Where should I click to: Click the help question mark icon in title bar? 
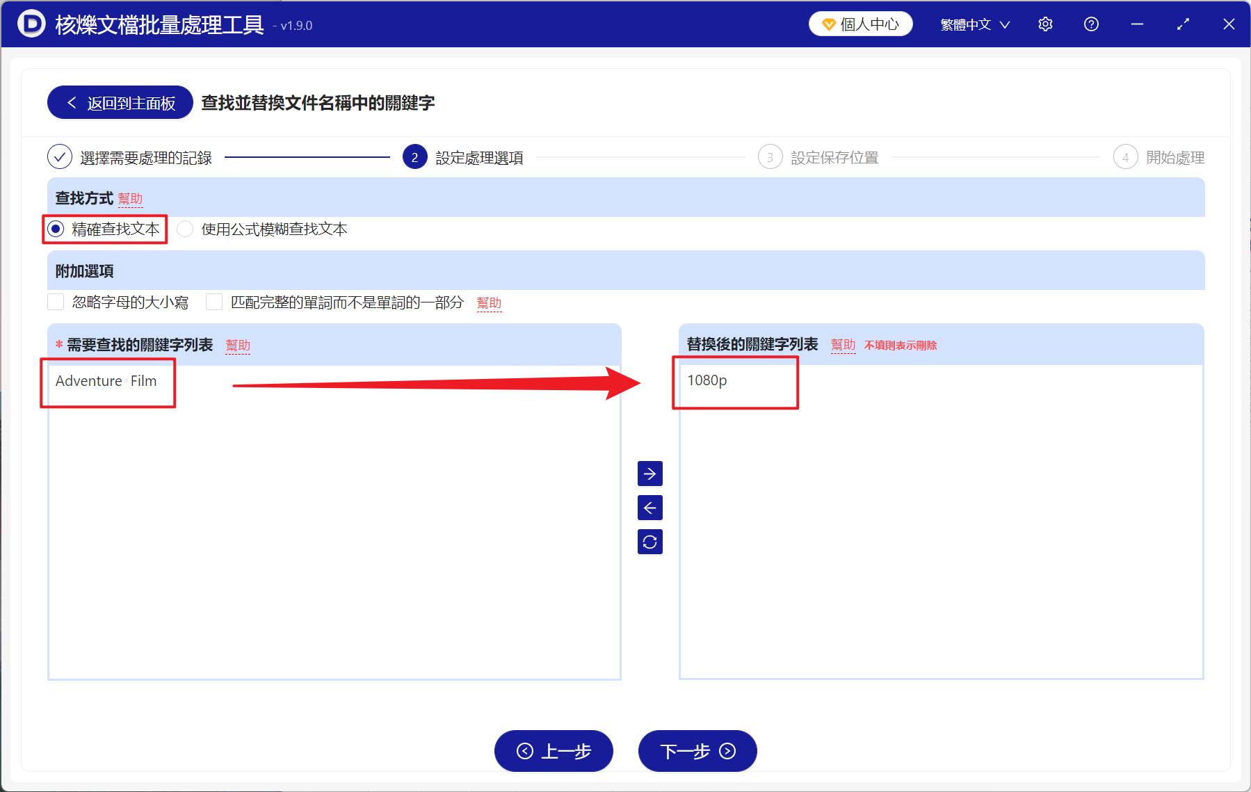pos(1090,24)
